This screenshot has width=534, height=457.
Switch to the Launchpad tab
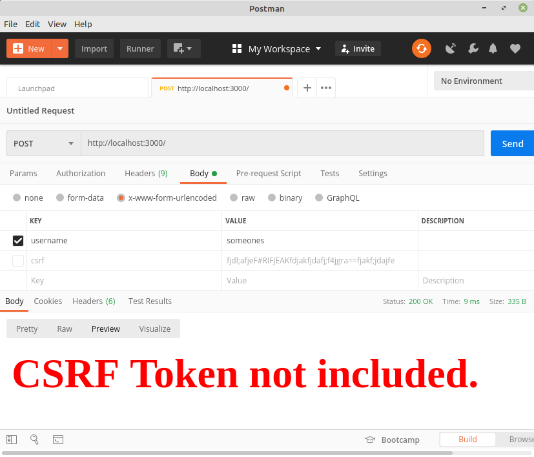(x=77, y=88)
